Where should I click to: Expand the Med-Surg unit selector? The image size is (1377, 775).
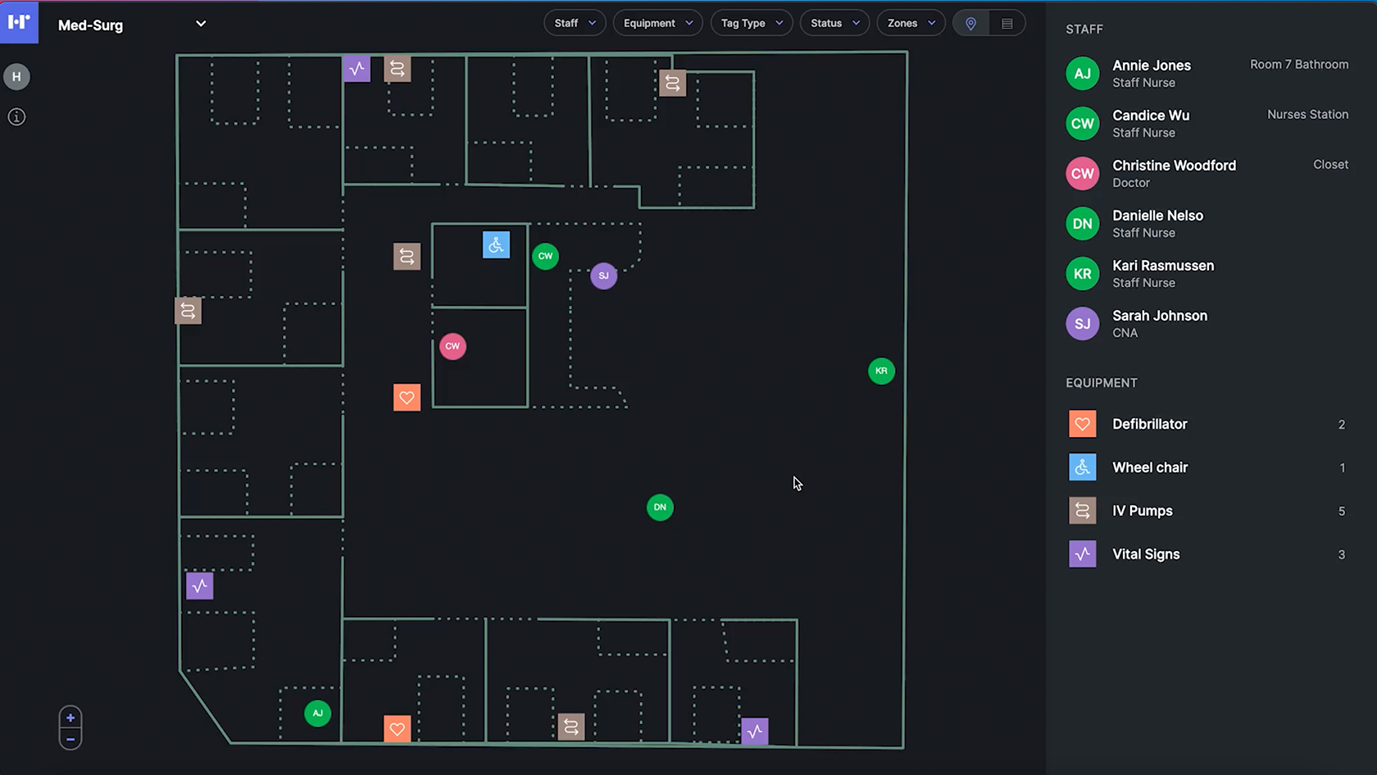(200, 24)
